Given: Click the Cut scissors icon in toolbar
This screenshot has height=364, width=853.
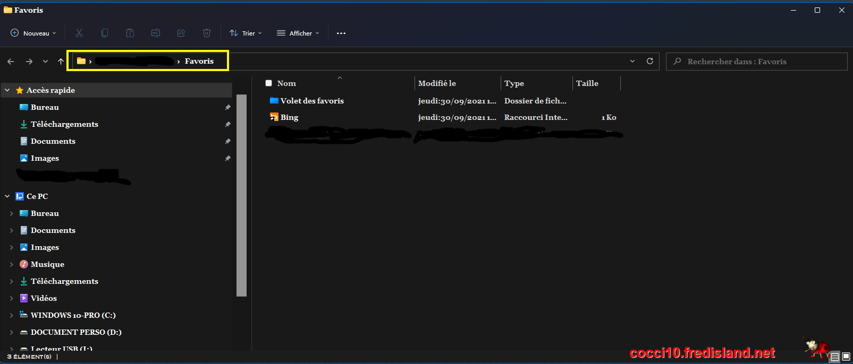Looking at the screenshot, I should tap(79, 33).
